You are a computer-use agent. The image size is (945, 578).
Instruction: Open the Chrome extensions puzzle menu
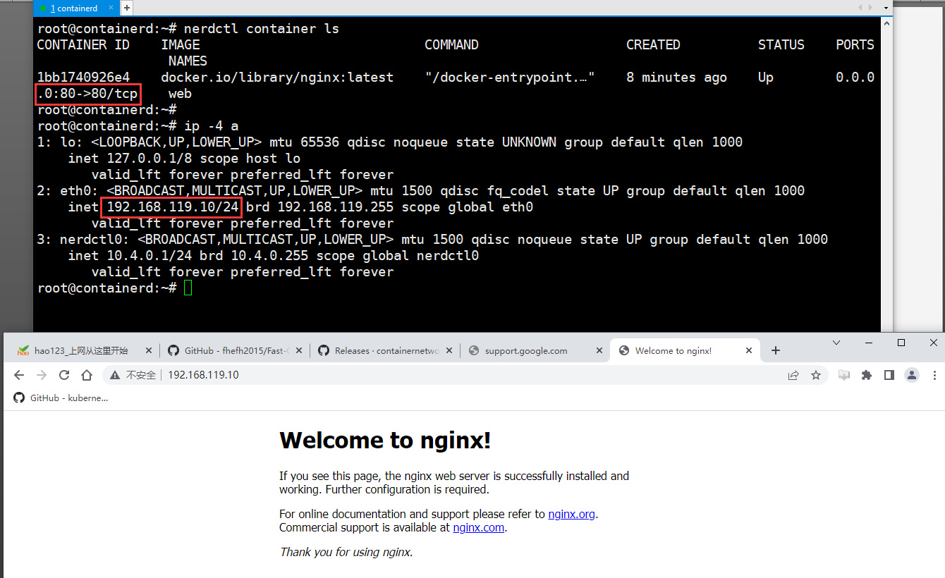(867, 375)
